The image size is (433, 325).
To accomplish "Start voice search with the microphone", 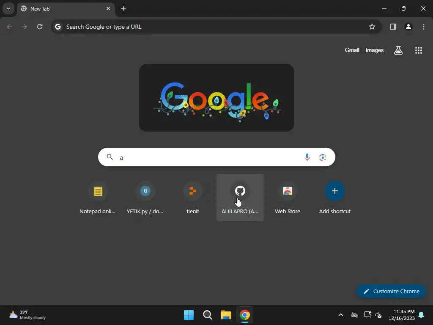I will click(x=307, y=157).
